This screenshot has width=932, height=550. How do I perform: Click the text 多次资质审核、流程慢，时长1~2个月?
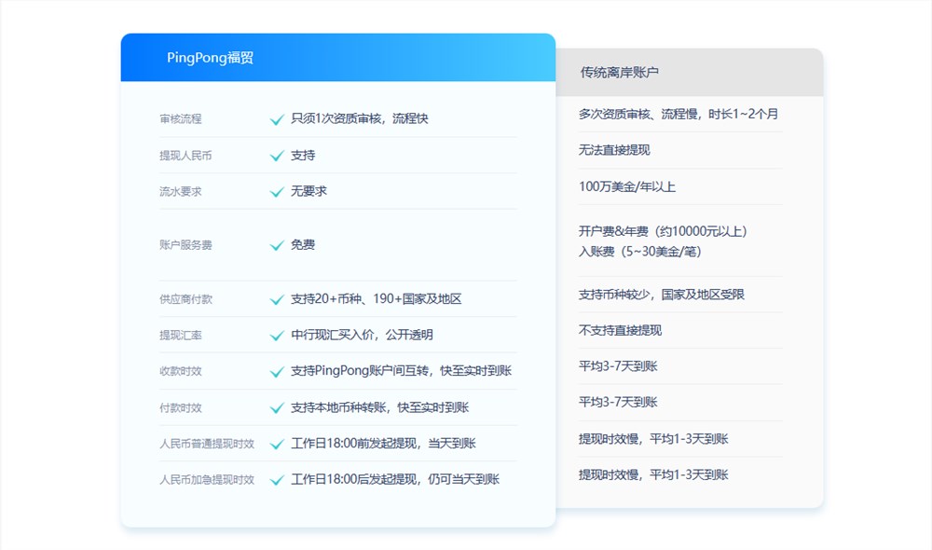pyautogui.click(x=678, y=114)
